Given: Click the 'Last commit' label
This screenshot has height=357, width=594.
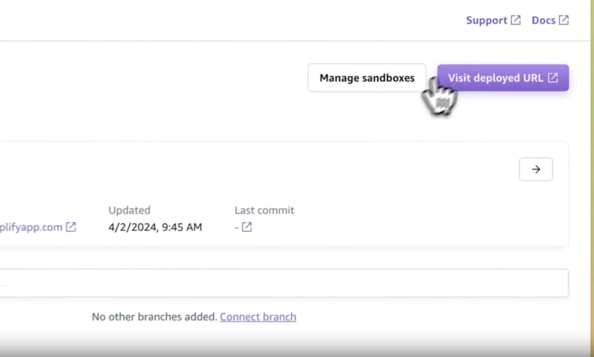Looking at the screenshot, I should [264, 210].
